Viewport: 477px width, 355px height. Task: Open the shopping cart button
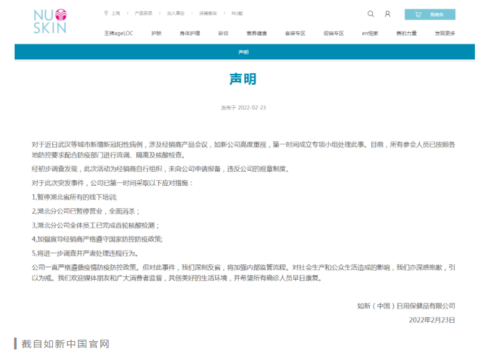(430, 14)
